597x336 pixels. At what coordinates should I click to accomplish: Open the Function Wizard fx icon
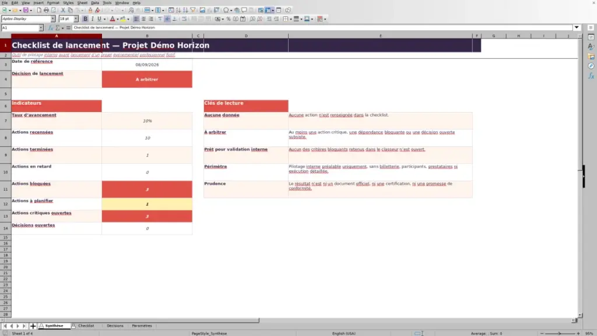[51, 28]
